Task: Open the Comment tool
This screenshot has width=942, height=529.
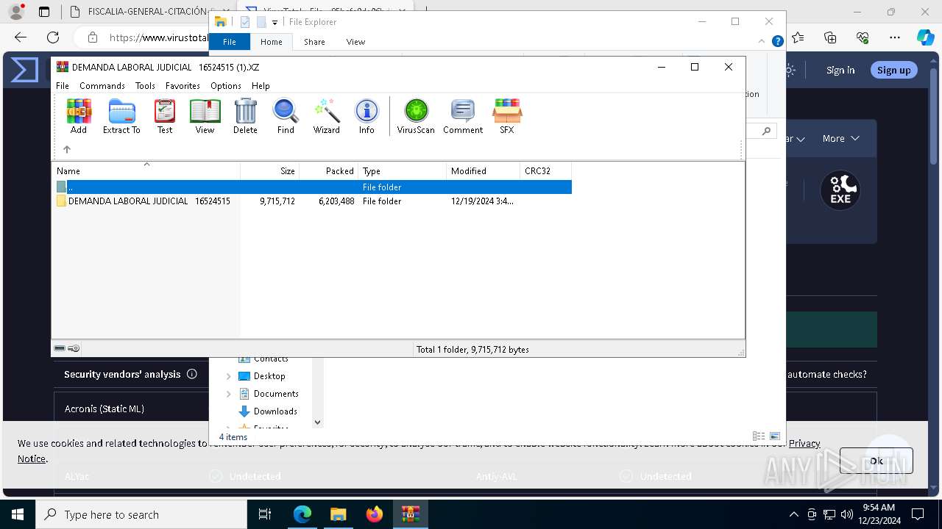Action: (463, 116)
